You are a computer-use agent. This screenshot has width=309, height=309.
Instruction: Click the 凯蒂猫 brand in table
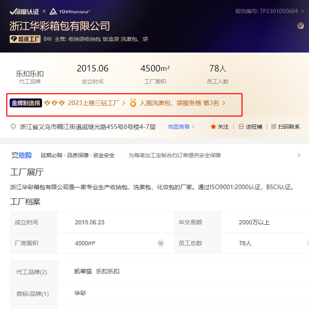tap(83, 272)
